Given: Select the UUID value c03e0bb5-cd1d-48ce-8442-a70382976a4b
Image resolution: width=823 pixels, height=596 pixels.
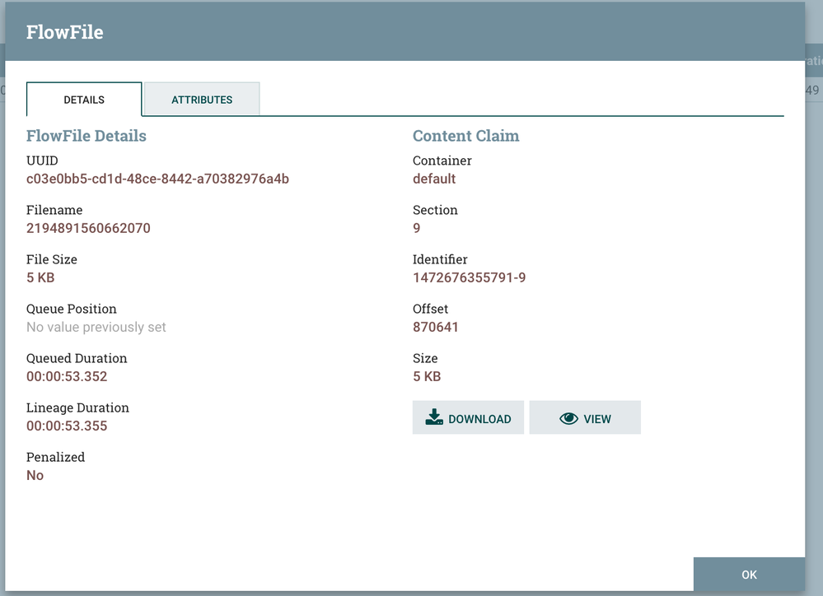Looking at the screenshot, I should (157, 179).
